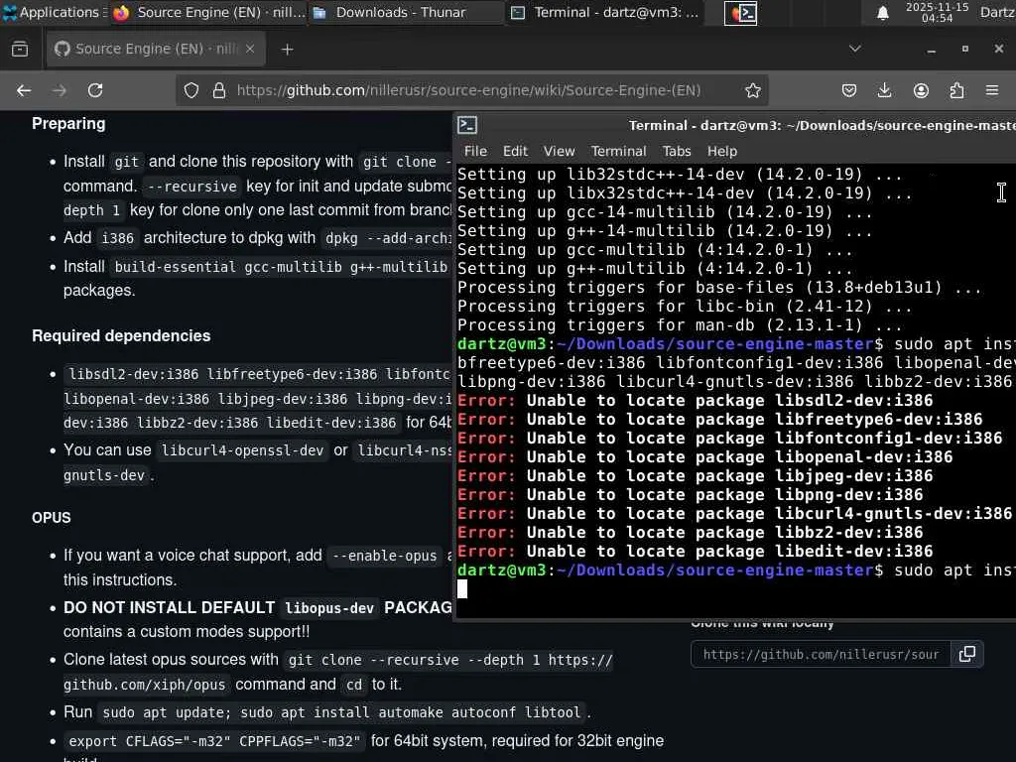Click error line for libedit-dev:i386
This screenshot has width=1016, height=762.
pos(696,552)
